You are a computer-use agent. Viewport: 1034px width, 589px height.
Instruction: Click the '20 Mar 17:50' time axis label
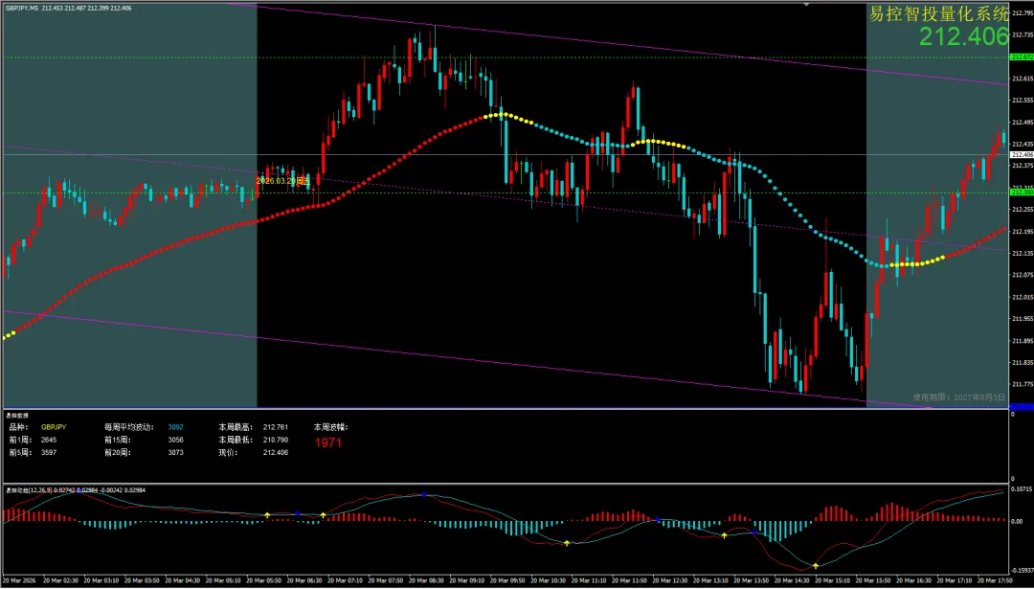coord(993,580)
